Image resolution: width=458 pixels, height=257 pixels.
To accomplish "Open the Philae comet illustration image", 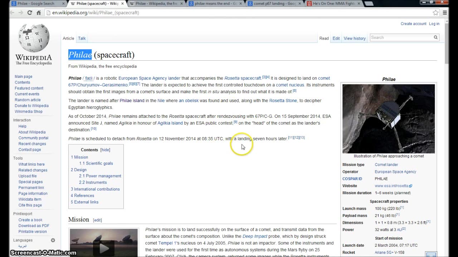I will pos(389,119).
